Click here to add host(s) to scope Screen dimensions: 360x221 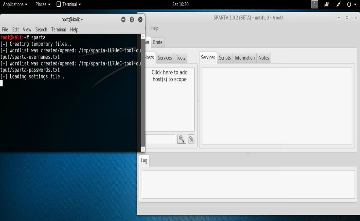pos(170,76)
